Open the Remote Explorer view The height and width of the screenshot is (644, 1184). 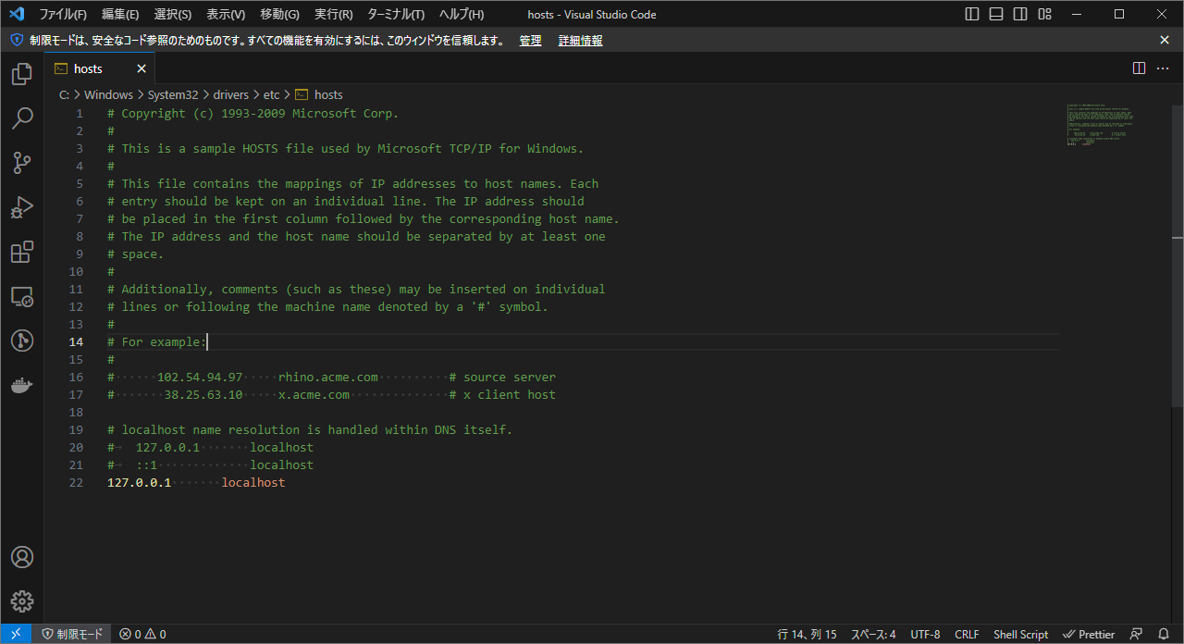(22, 296)
